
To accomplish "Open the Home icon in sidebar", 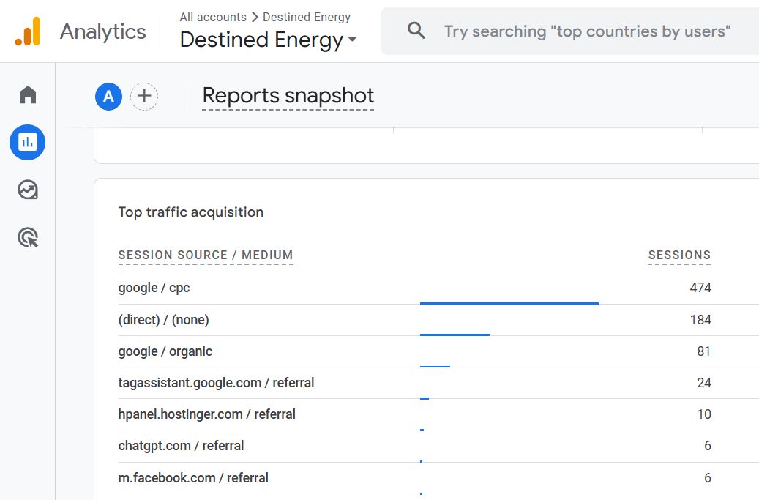I will click(x=28, y=95).
